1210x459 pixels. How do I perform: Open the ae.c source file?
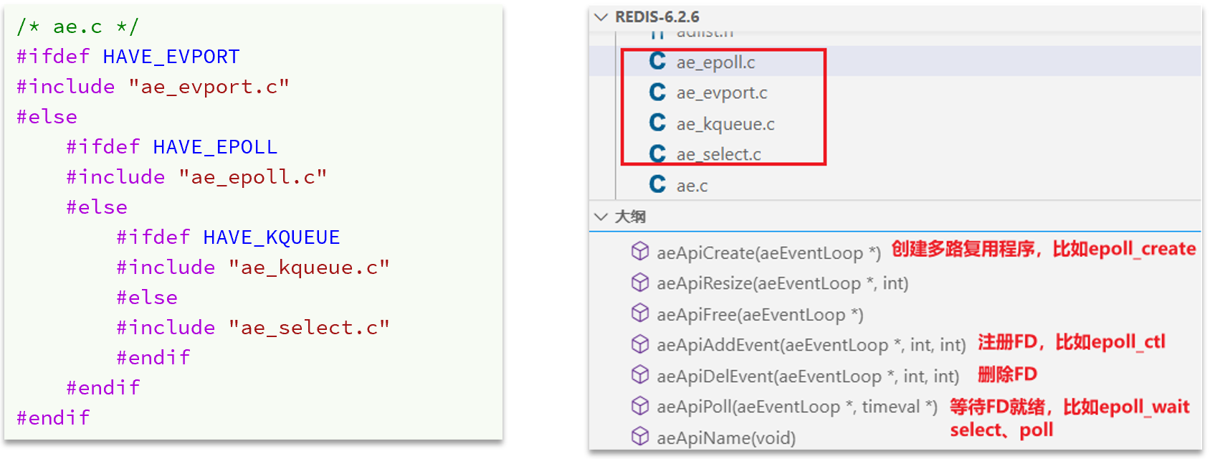pyautogui.click(x=692, y=186)
